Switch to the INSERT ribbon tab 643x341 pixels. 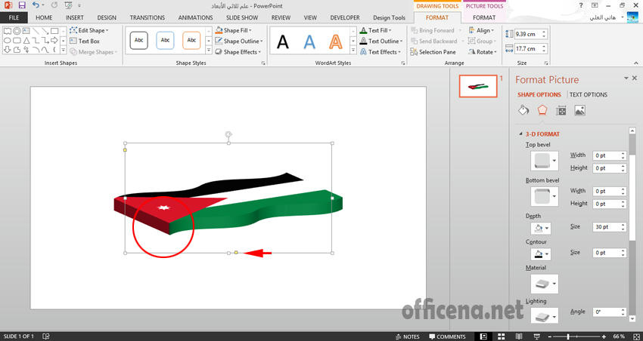point(75,17)
